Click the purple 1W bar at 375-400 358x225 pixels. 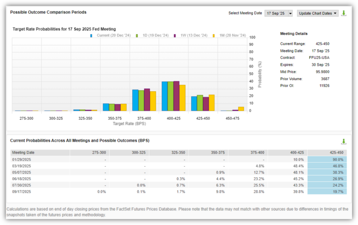coord(147,100)
